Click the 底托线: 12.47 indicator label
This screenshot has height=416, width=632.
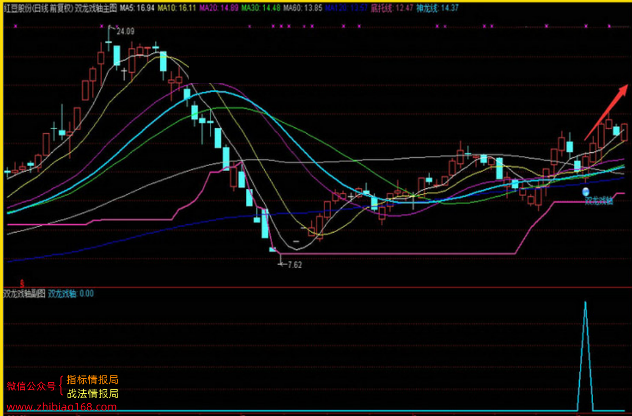click(392, 8)
